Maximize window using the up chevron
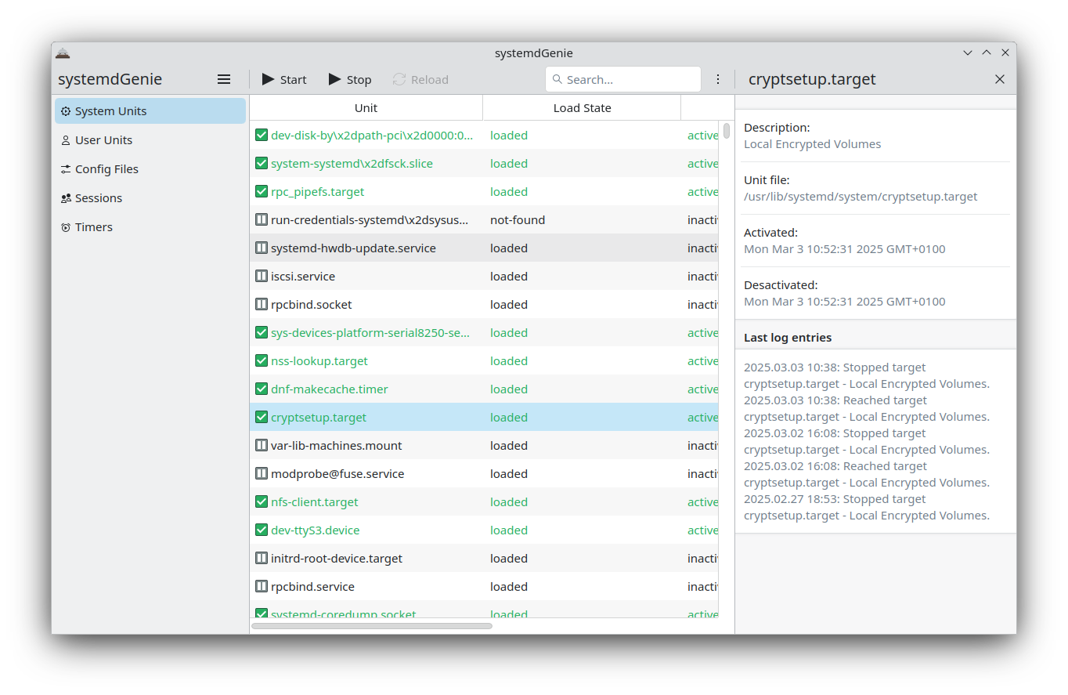Screen dimensions: 1068x695 (x=987, y=52)
